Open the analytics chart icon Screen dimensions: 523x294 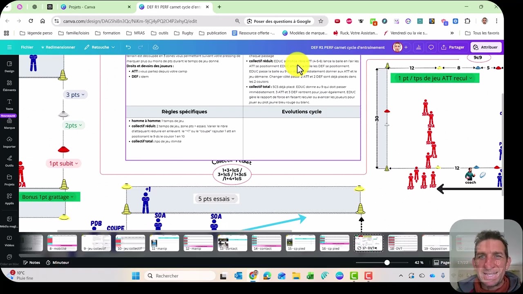418,47
